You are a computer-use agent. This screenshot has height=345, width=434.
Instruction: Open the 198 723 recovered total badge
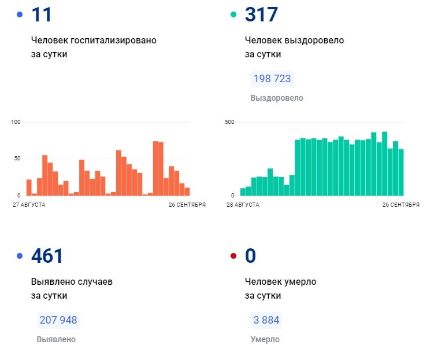point(271,79)
